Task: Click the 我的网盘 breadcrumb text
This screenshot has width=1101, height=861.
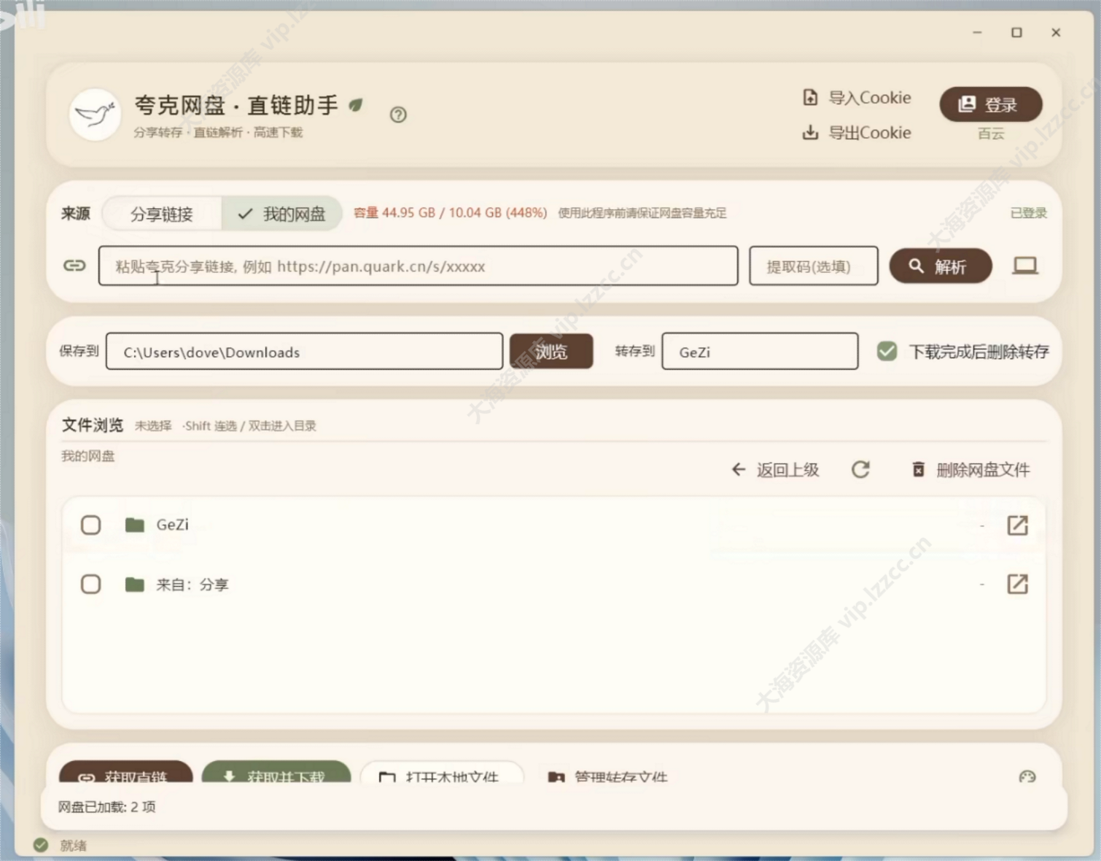Action: (x=88, y=456)
